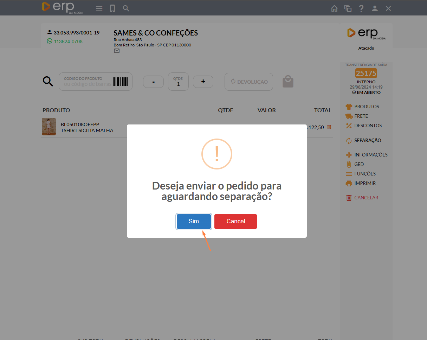Click the product code input field
This screenshot has height=340, width=427.
(x=87, y=82)
